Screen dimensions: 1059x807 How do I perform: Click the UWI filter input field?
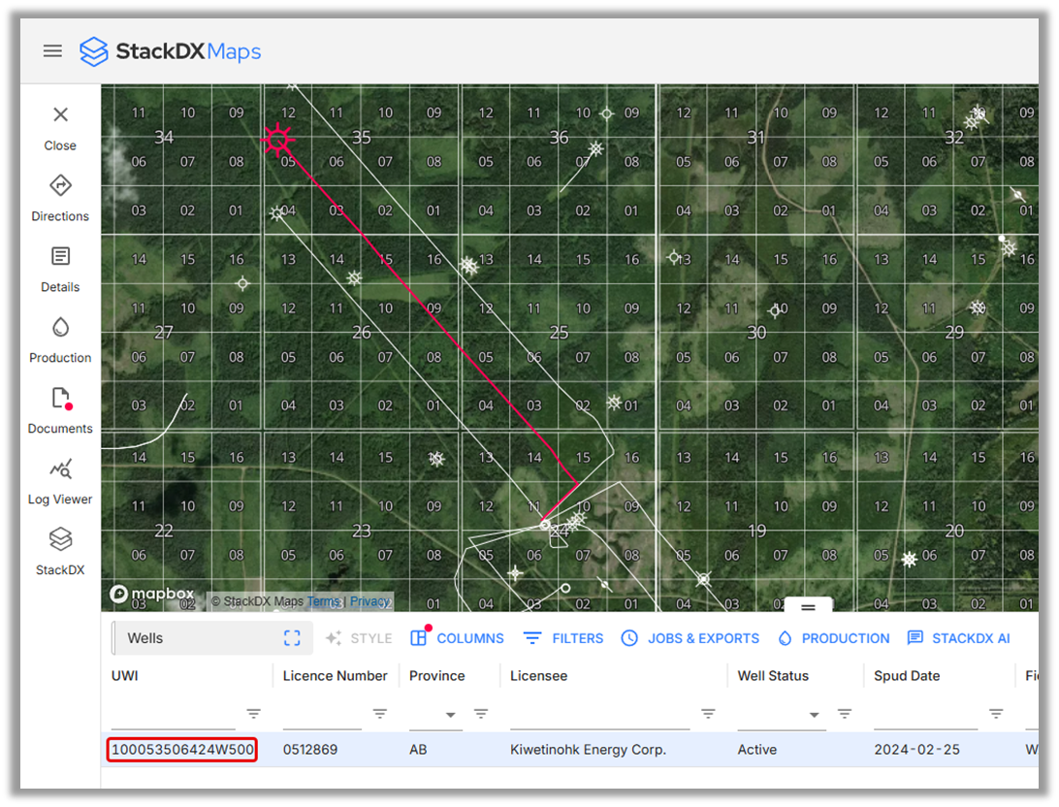pyautogui.click(x=173, y=715)
